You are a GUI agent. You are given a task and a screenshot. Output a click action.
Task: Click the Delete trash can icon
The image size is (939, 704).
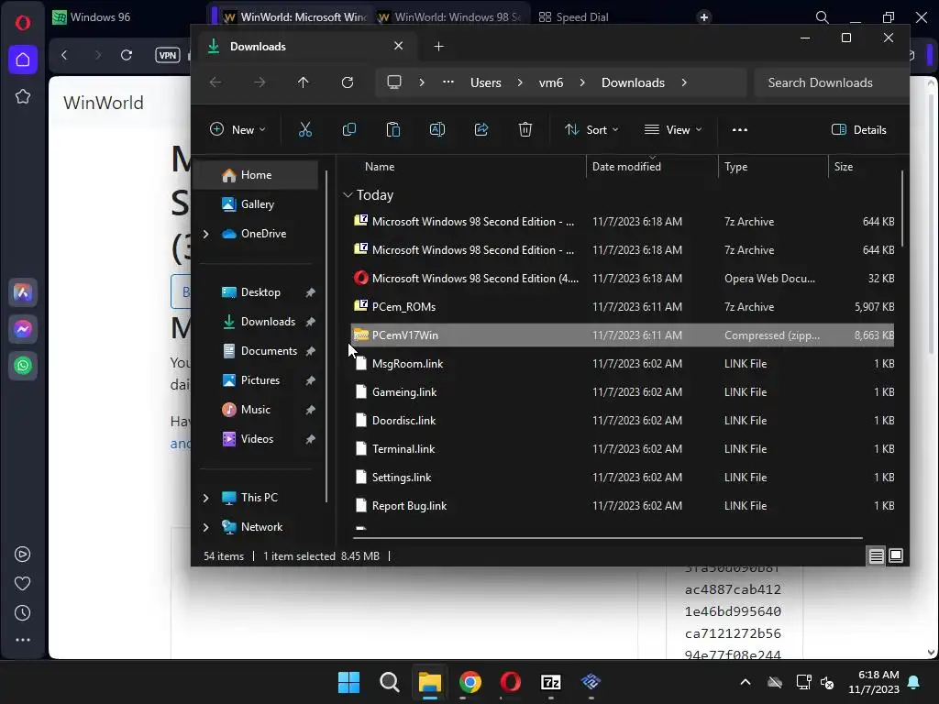[525, 129]
